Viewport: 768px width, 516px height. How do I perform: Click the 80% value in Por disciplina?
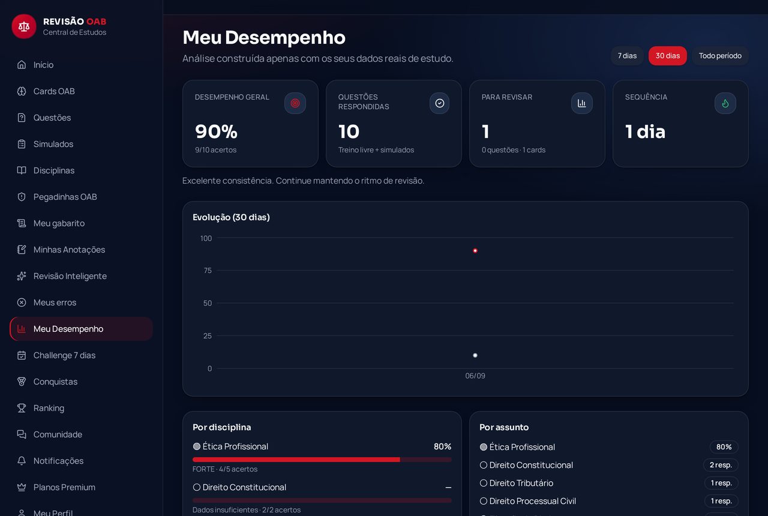point(442,446)
